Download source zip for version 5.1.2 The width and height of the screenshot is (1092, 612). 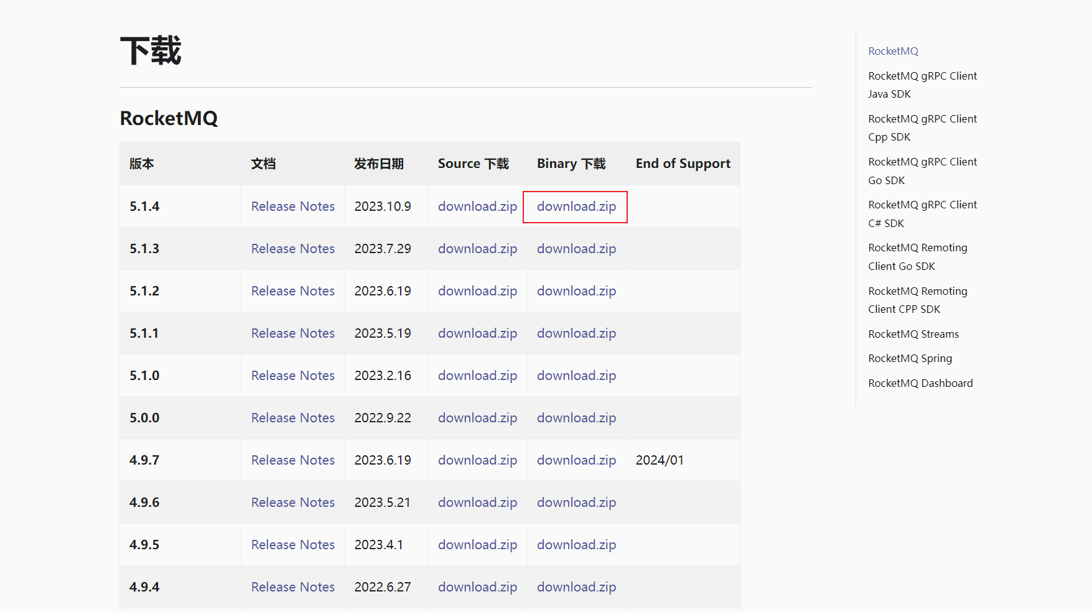click(x=477, y=291)
